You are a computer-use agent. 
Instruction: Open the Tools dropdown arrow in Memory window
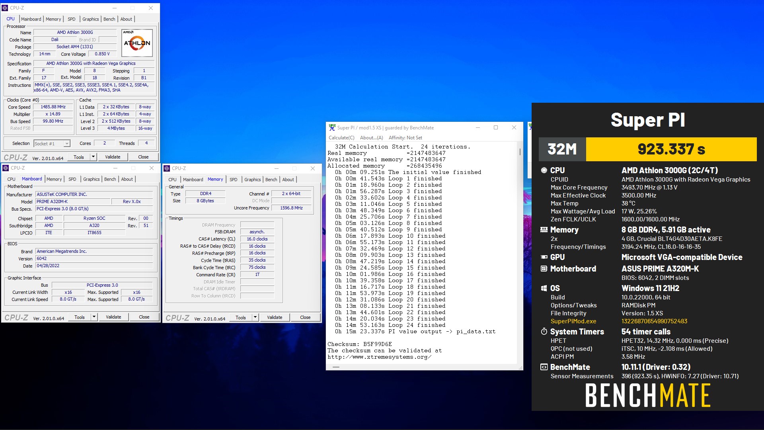[x=255, y=317]
